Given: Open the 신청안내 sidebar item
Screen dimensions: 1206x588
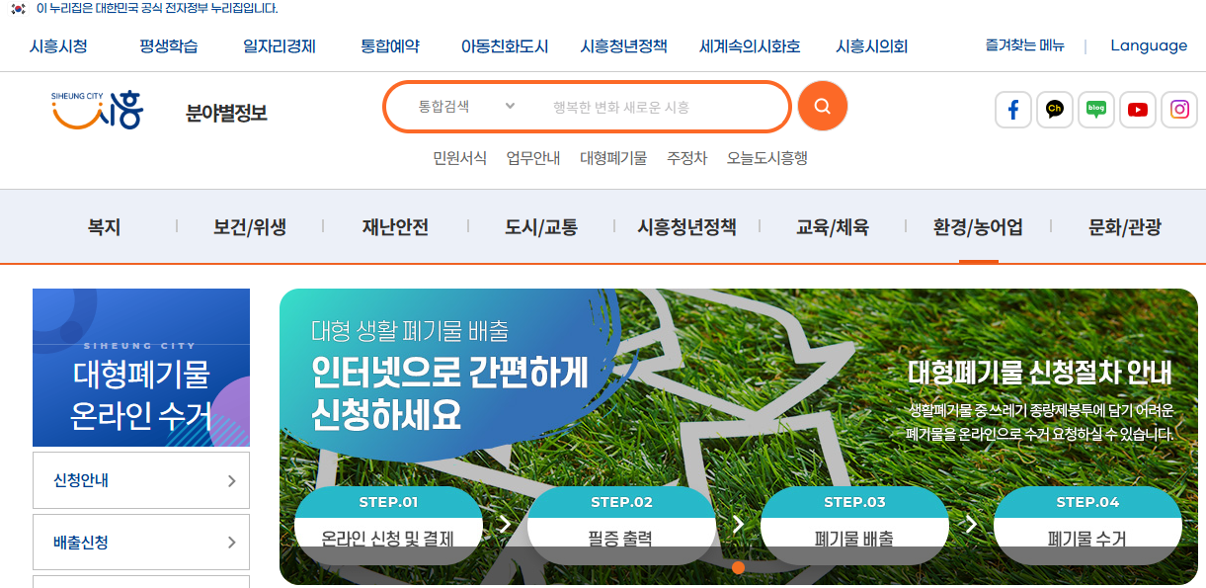Looking at the screenshot, I should coord(141,480).
